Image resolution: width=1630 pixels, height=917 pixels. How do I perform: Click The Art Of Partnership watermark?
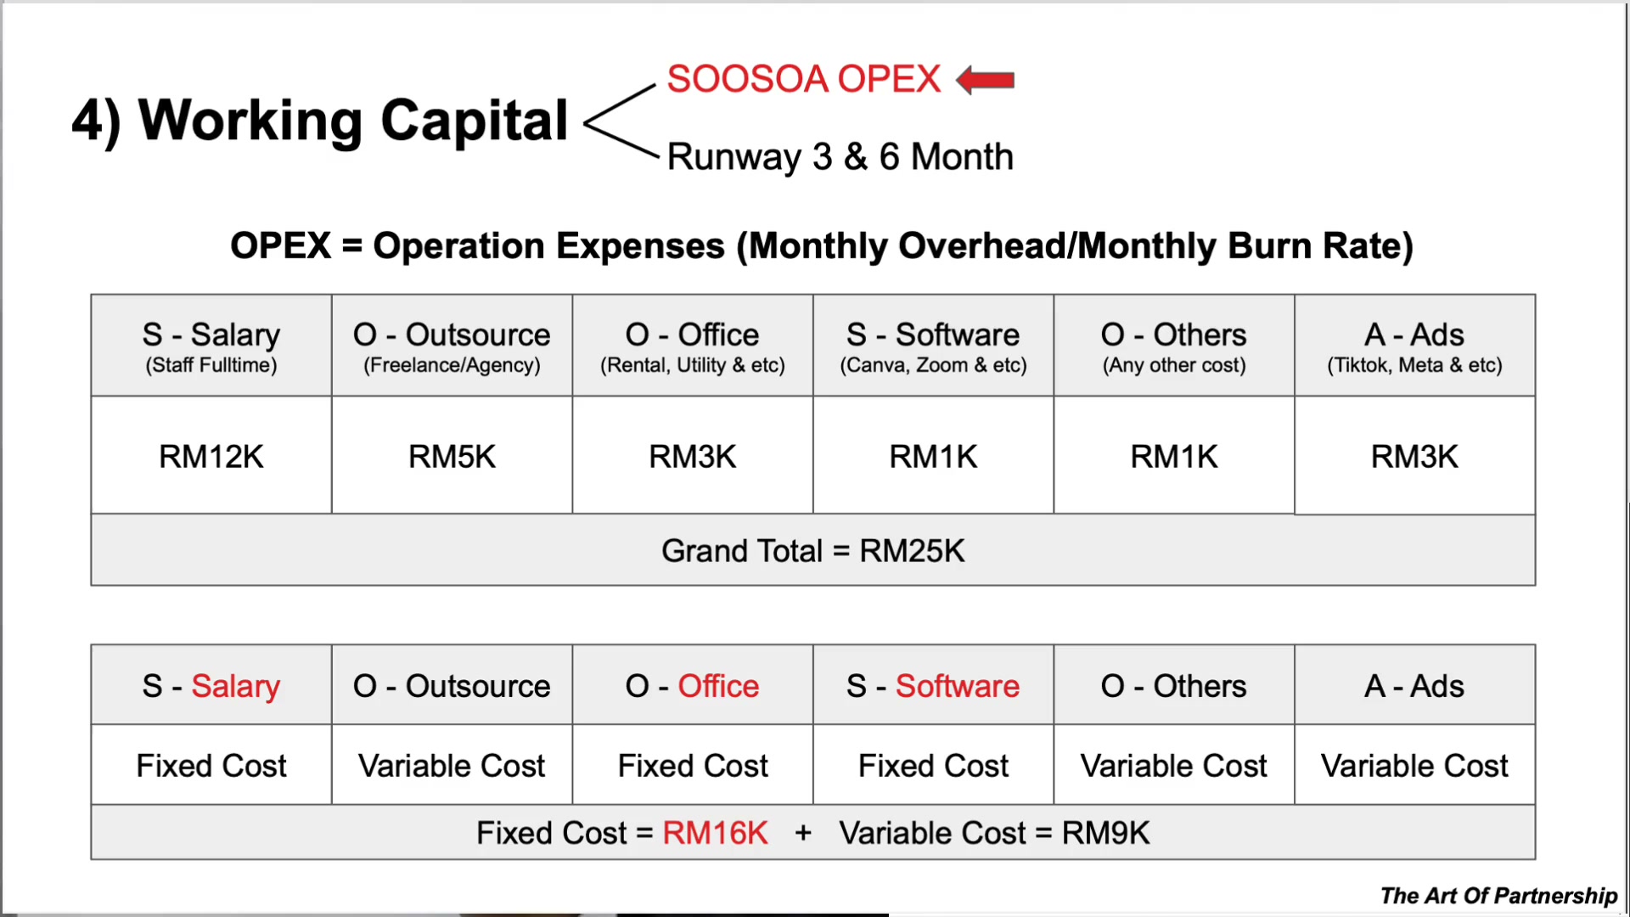coord(1498,896)
